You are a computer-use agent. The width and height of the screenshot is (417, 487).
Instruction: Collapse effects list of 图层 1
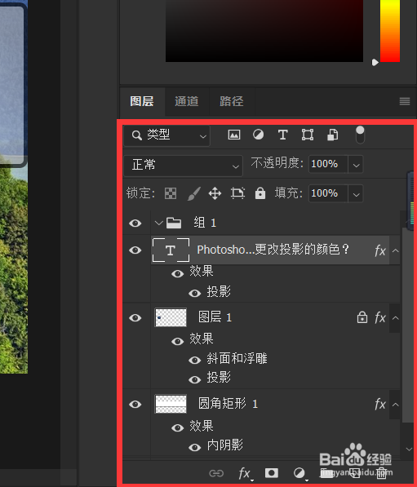click(395, 317)
